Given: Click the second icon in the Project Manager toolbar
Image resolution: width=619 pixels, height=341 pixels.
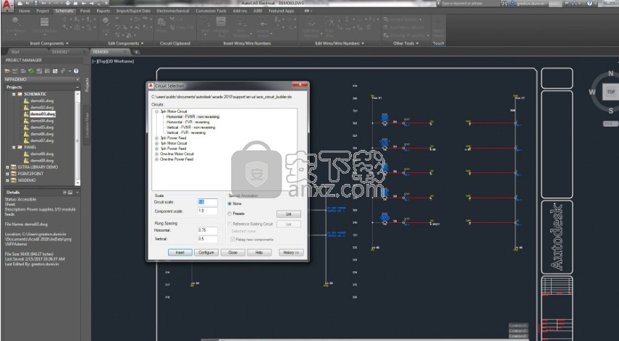Looking at the screenshot, I should coord(15,71).
